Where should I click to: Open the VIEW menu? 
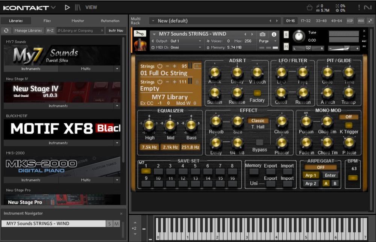point(91,8)
